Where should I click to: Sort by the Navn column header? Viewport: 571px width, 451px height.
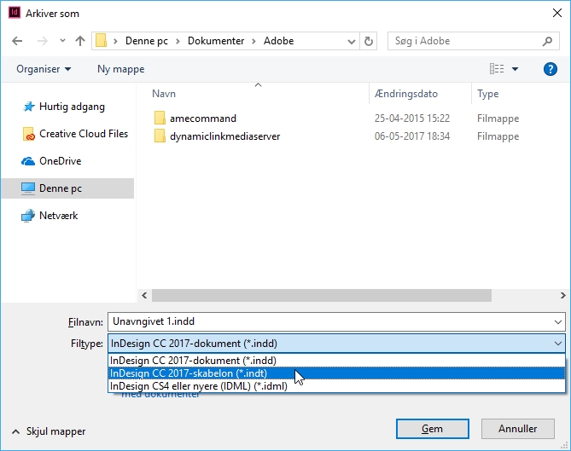pos(164,94)
